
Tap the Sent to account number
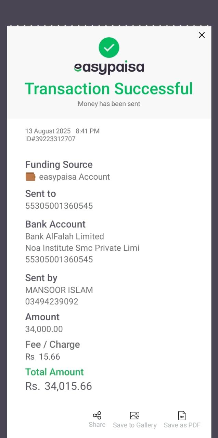pyautogui.click(x=59, y=206)
